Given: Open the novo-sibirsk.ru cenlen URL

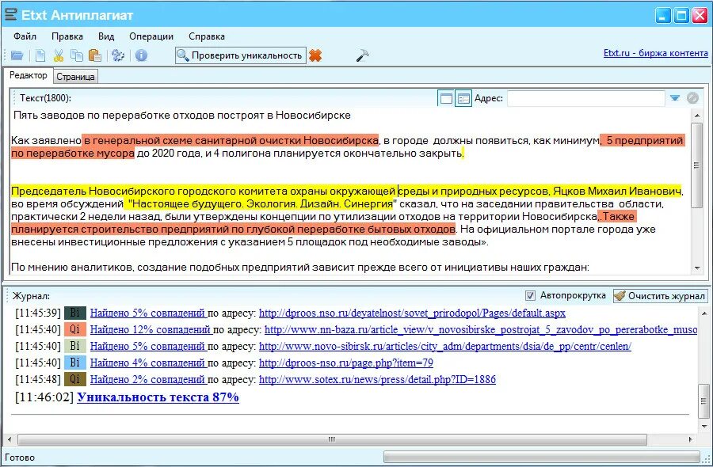Looking at the screenshot, I should pyautogui.click(x=445, y=346).
